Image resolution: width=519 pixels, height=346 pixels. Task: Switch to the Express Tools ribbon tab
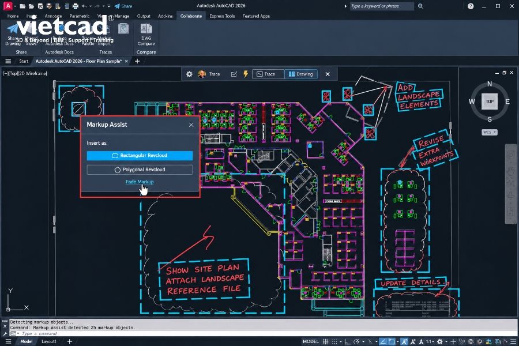[222, 16]
